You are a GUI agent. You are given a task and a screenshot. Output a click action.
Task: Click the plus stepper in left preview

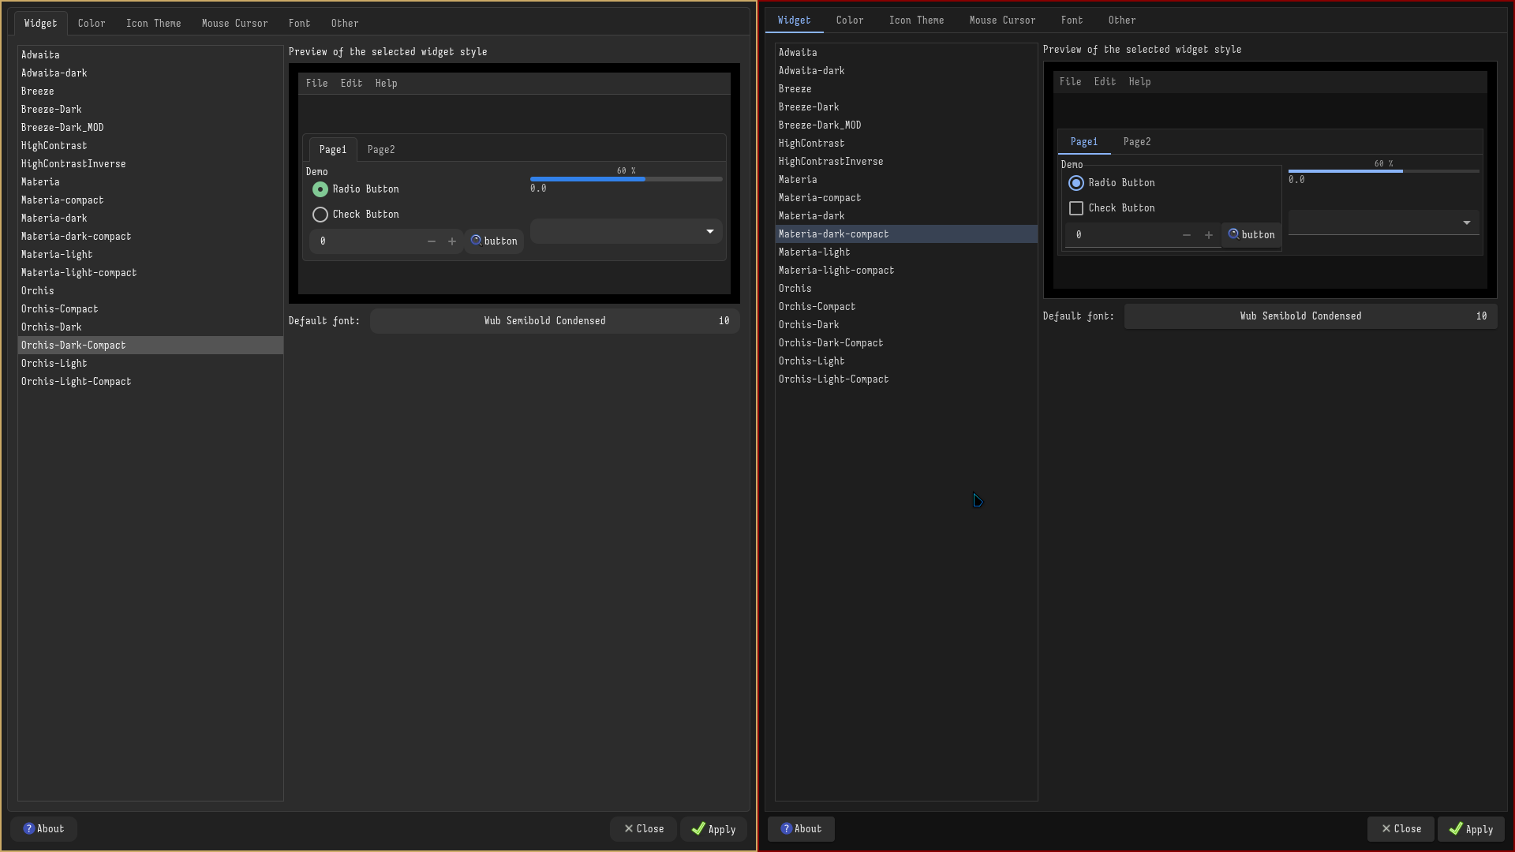[452, 241]
